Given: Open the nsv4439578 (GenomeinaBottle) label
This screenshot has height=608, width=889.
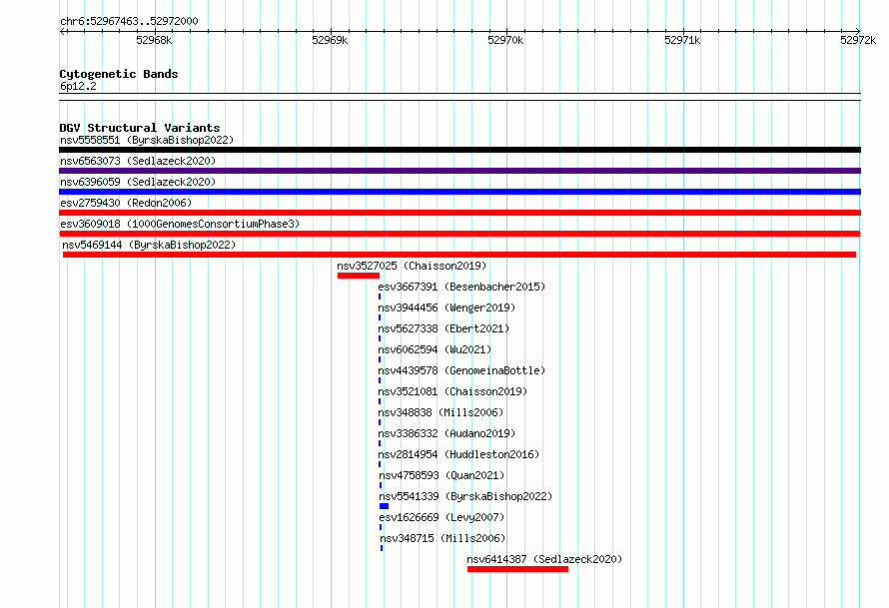Looking at the screenshot, I should pyautogui.click(x=461, y=370).
